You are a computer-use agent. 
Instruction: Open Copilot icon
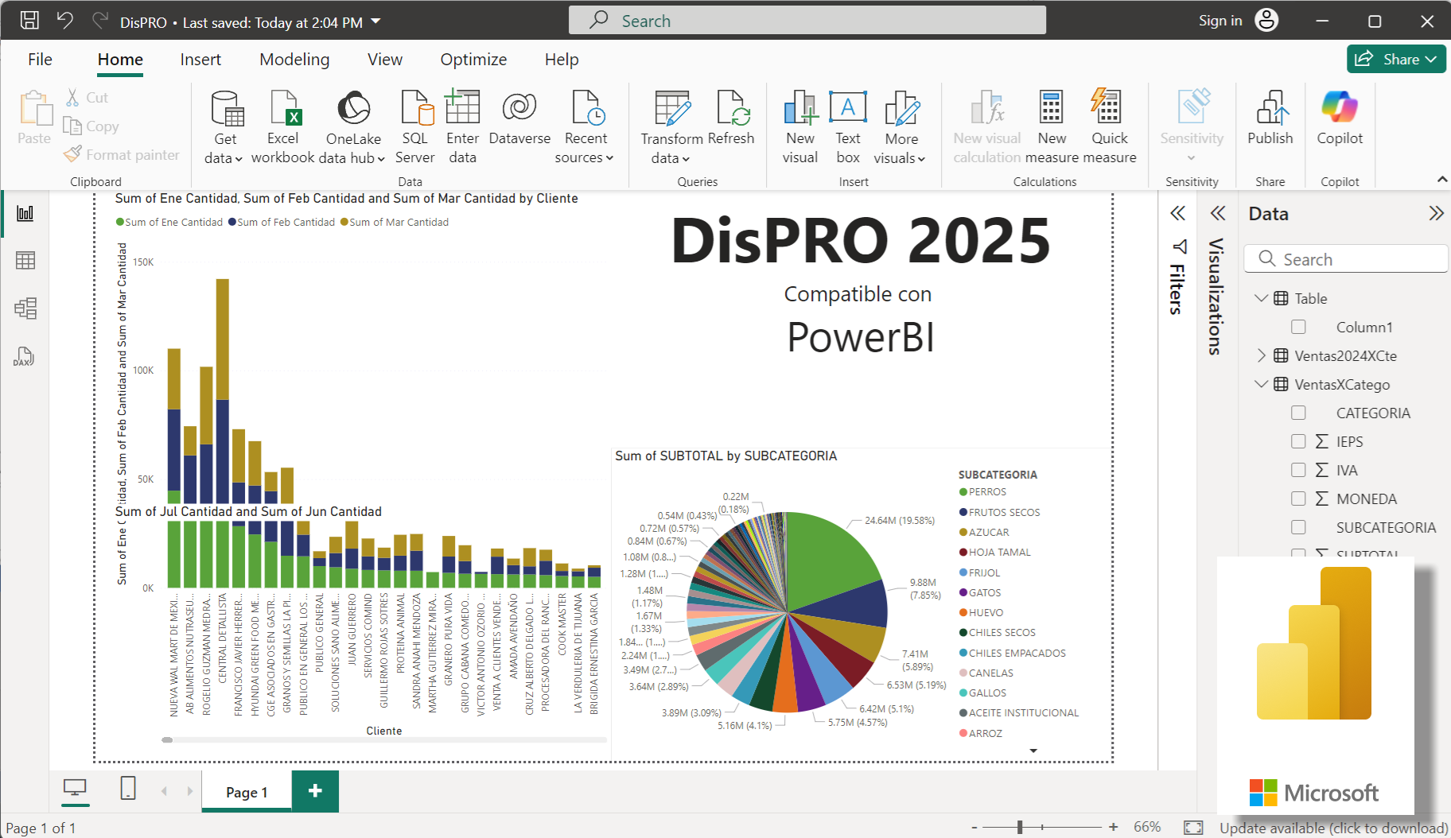(x=1340, y=107)
